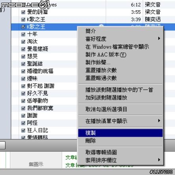
Task: Choose 製作 AAC 版本(V)
Action: coord(120,55)
